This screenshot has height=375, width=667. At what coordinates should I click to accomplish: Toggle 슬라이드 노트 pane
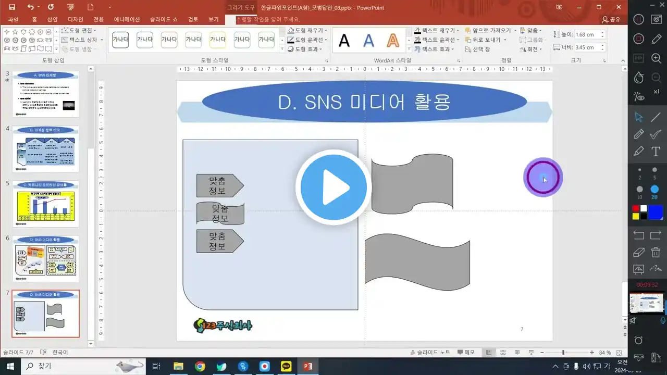click(430, 353)
